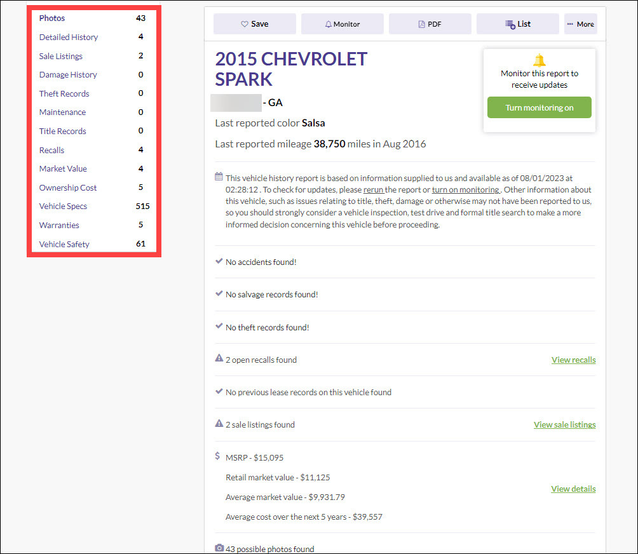Go to Detailed History in sidebar
Image resolution: width=638 pixels, height=554 pixels.
pyautogui.click(x=69, y=37)
